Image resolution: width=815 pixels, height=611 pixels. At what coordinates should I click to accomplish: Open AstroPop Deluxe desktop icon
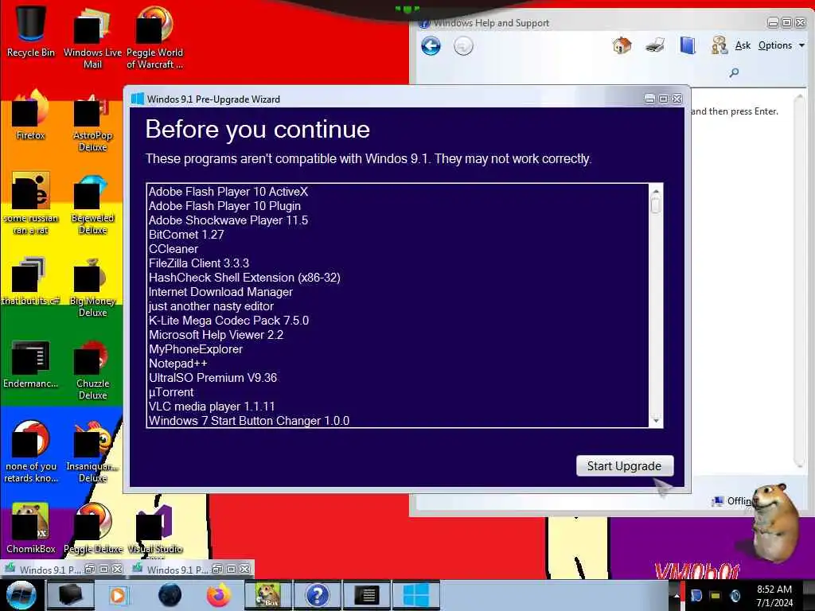pos(92,121)
